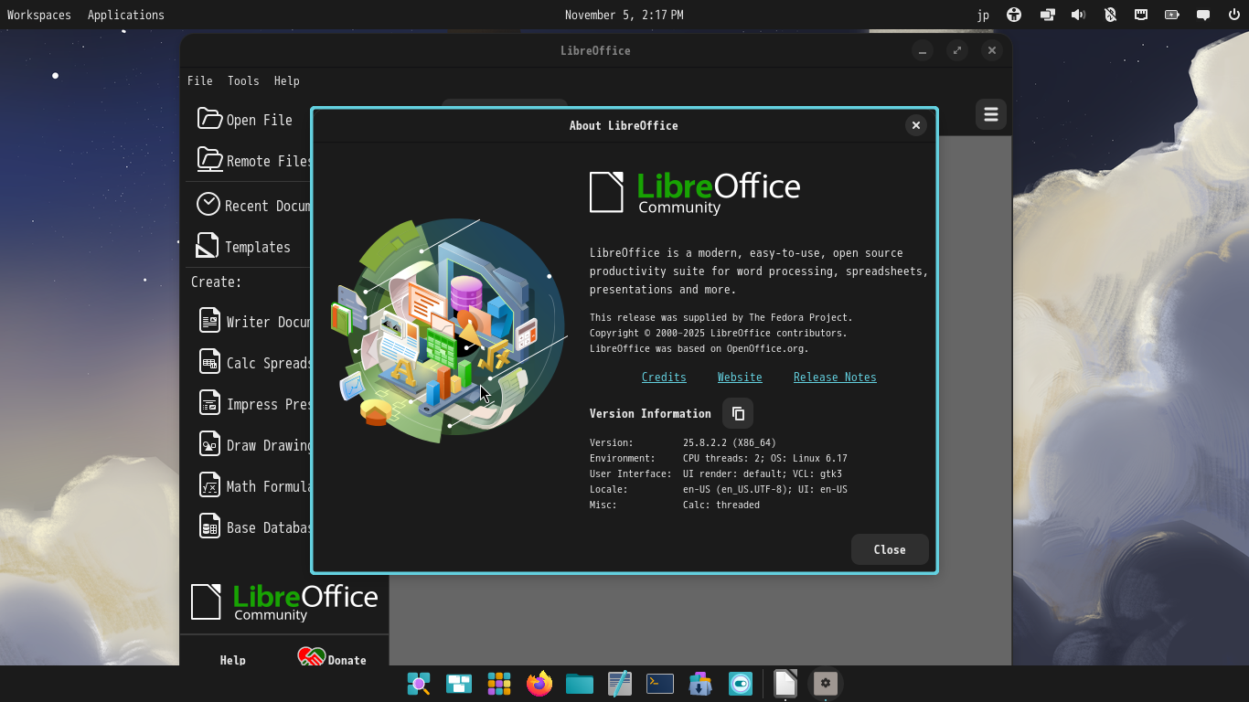Click the locale text "en-US (en_US.UTF-8); UI: en-US"
The width and height of the screenshot is (1249, 702).
pos(765,489)
